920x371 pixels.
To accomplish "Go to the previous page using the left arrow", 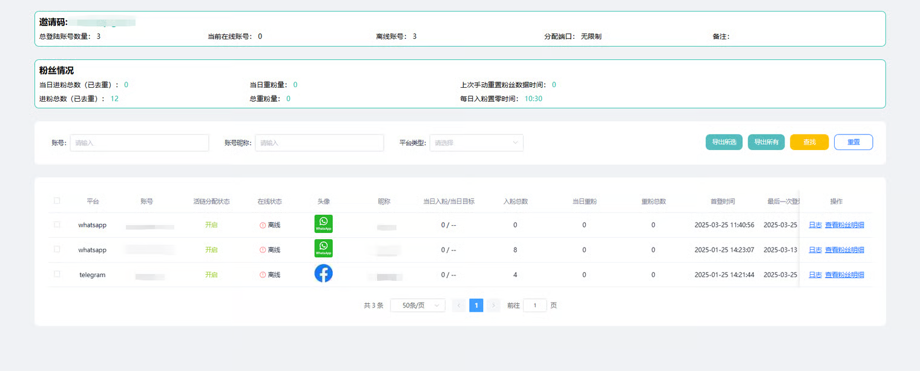I will pyautogui.click(x=459, y=306).
